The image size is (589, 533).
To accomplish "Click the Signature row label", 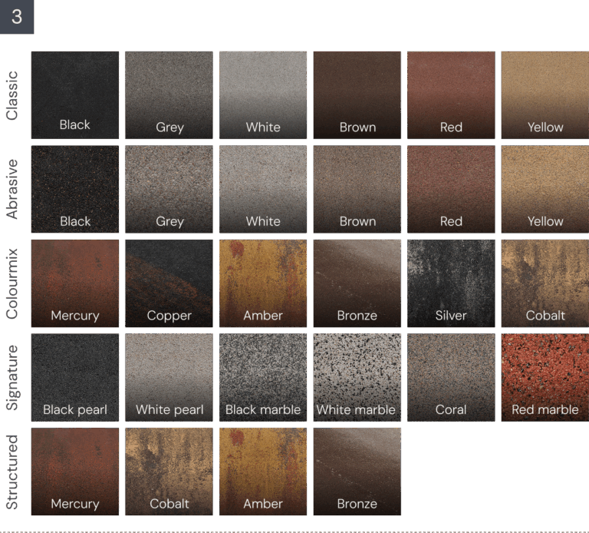I will pyautogui.click(x=12, y=378).
